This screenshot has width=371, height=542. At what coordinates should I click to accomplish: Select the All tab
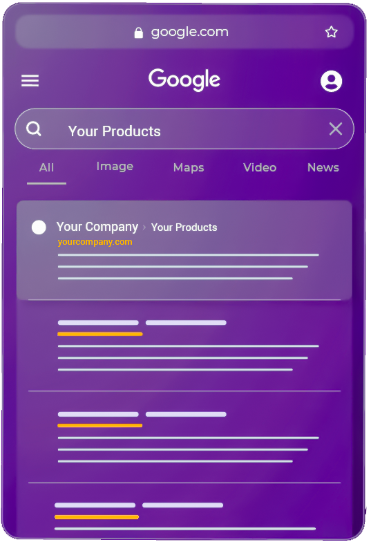click(x=47, y=167)
